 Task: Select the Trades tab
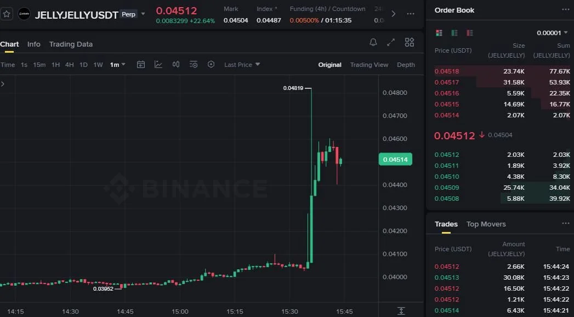tap(446, 224)
